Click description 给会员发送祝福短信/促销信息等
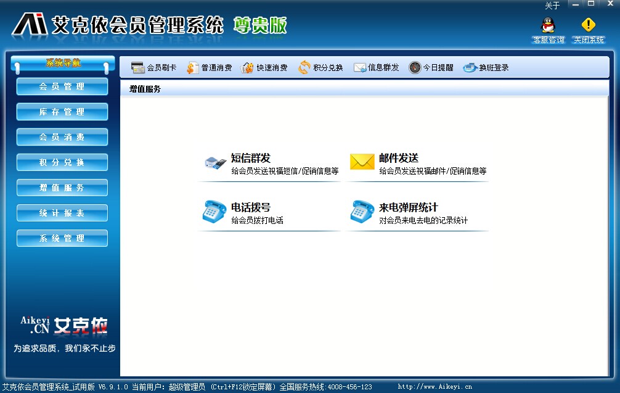Screen dimensions: 620x393 point(285,171)
